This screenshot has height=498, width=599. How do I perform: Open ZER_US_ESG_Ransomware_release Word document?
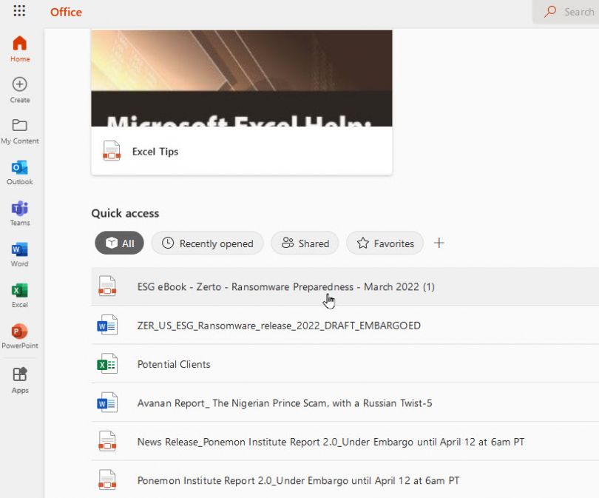click(x=278, y=326)
